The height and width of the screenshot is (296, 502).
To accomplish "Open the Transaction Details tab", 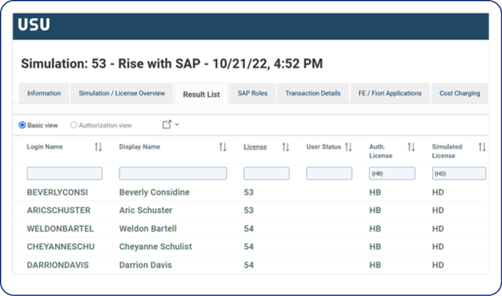I will coord(313,93).
